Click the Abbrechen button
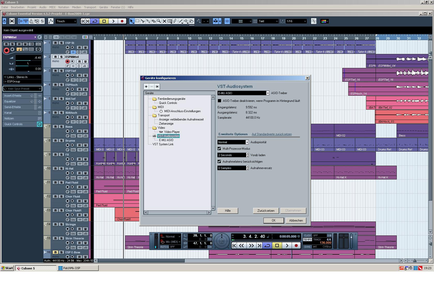 pyautogui.click(x=296, y=221)
